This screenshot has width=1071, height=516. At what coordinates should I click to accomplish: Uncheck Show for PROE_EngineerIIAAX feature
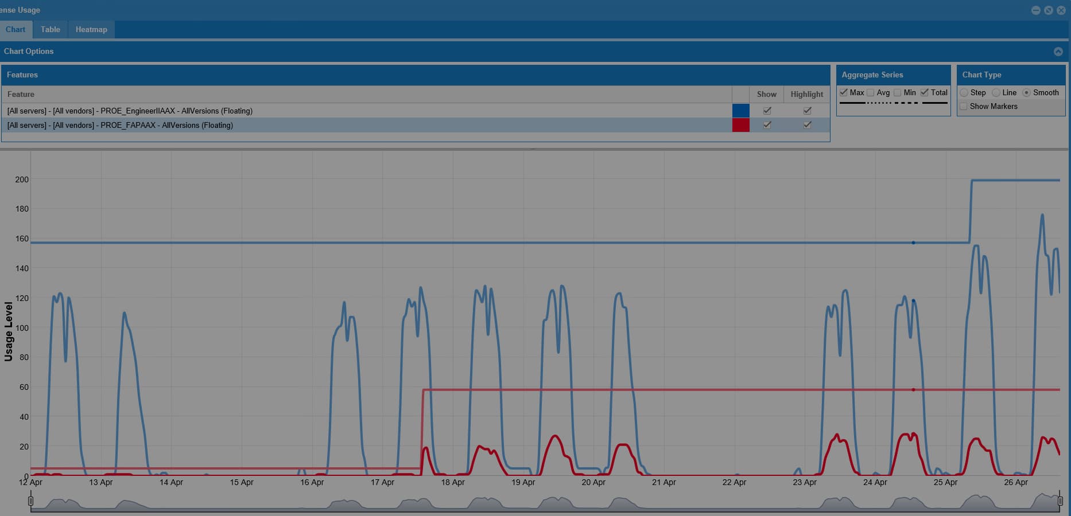tap(767, 111)
